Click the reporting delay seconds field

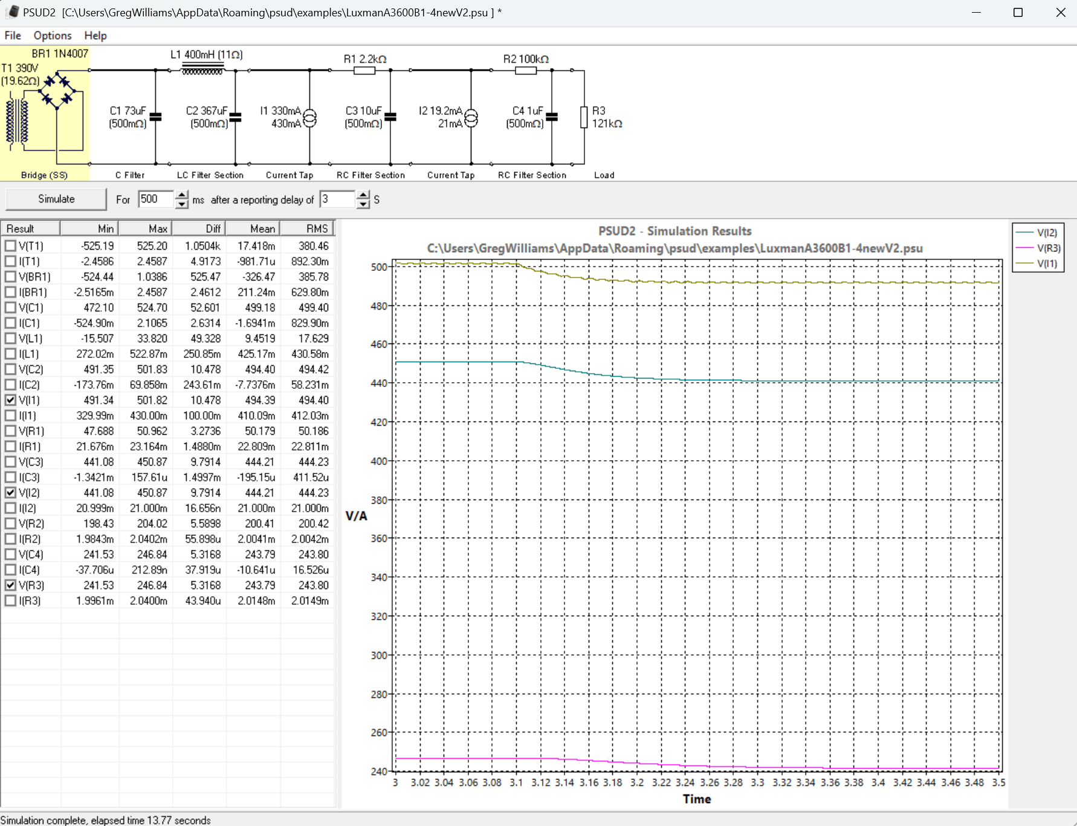click(337, 199)
